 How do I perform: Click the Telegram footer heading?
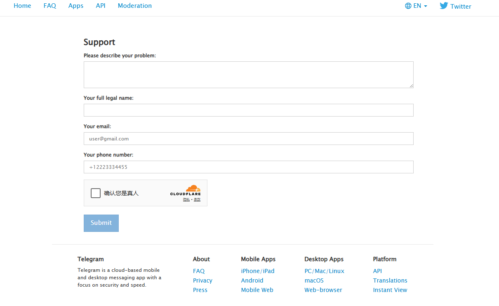[91, 259]
